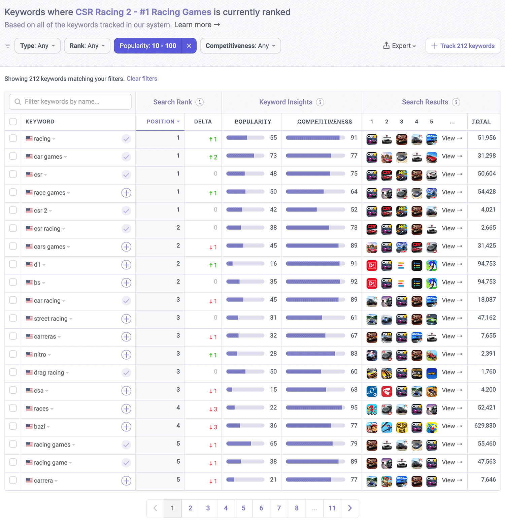Add 'cars games' keyword with plus icon

[x=126, y=247]
